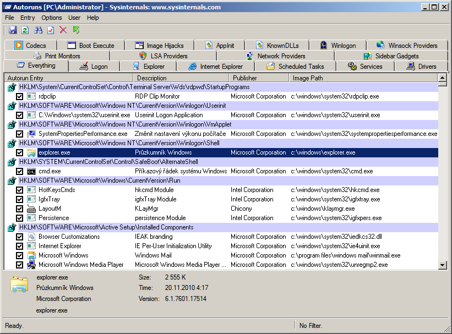This screenshot has width=452, height=334.
Task: Click the Find binoculars icon
Action: click(38, 30)
